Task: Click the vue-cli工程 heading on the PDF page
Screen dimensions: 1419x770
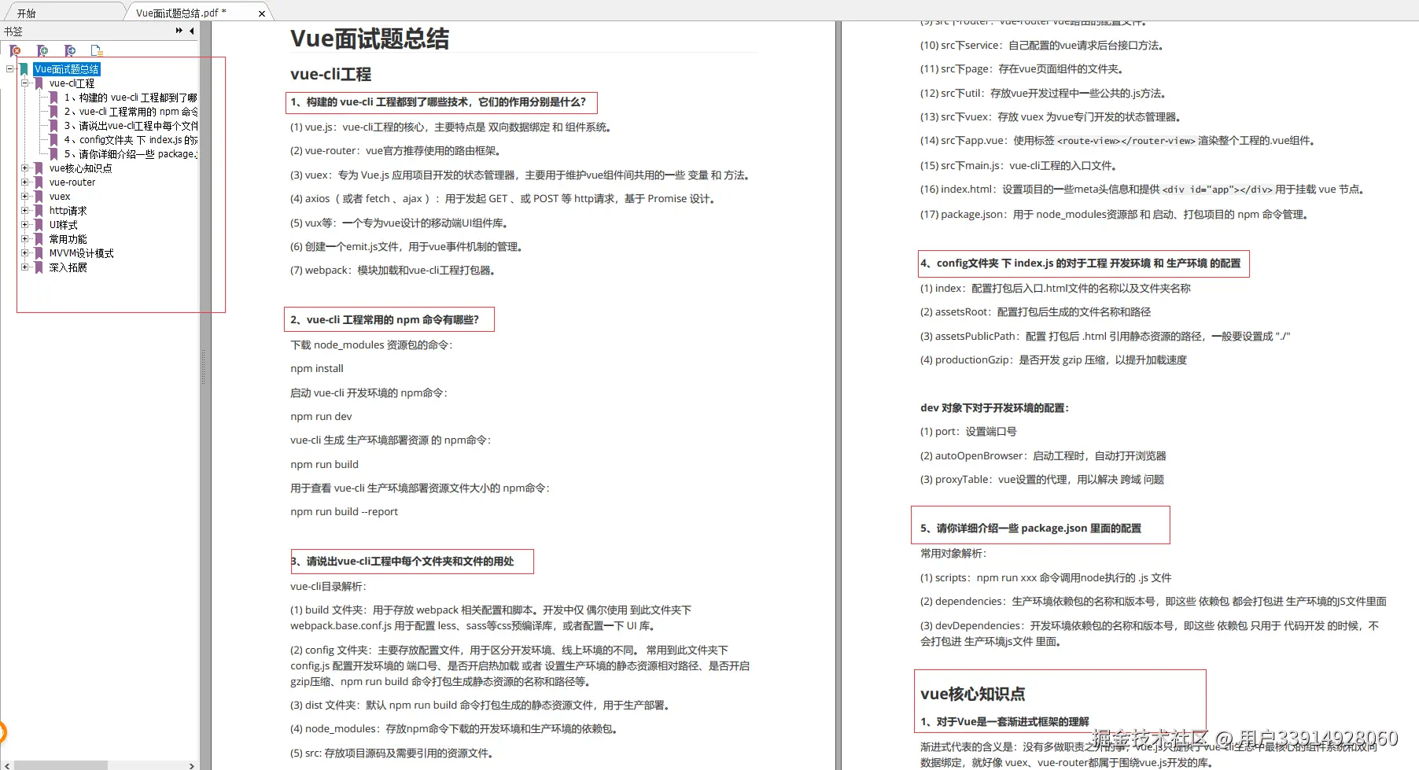Action: pyautogui.click(x=330, y=74)
